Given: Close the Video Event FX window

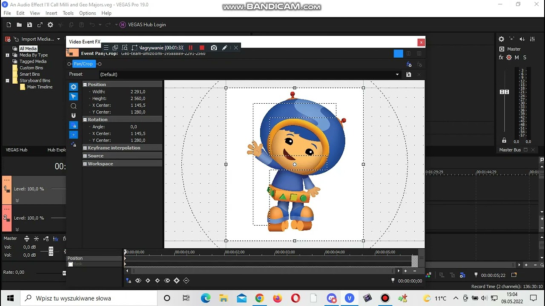Looking at the screenshot, I should click(x=421, y=42).
